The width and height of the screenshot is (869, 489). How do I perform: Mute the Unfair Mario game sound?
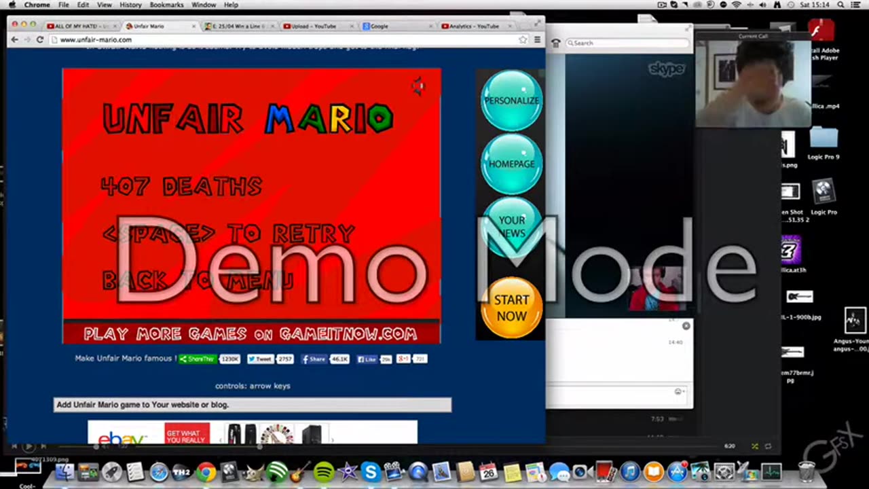418,86
